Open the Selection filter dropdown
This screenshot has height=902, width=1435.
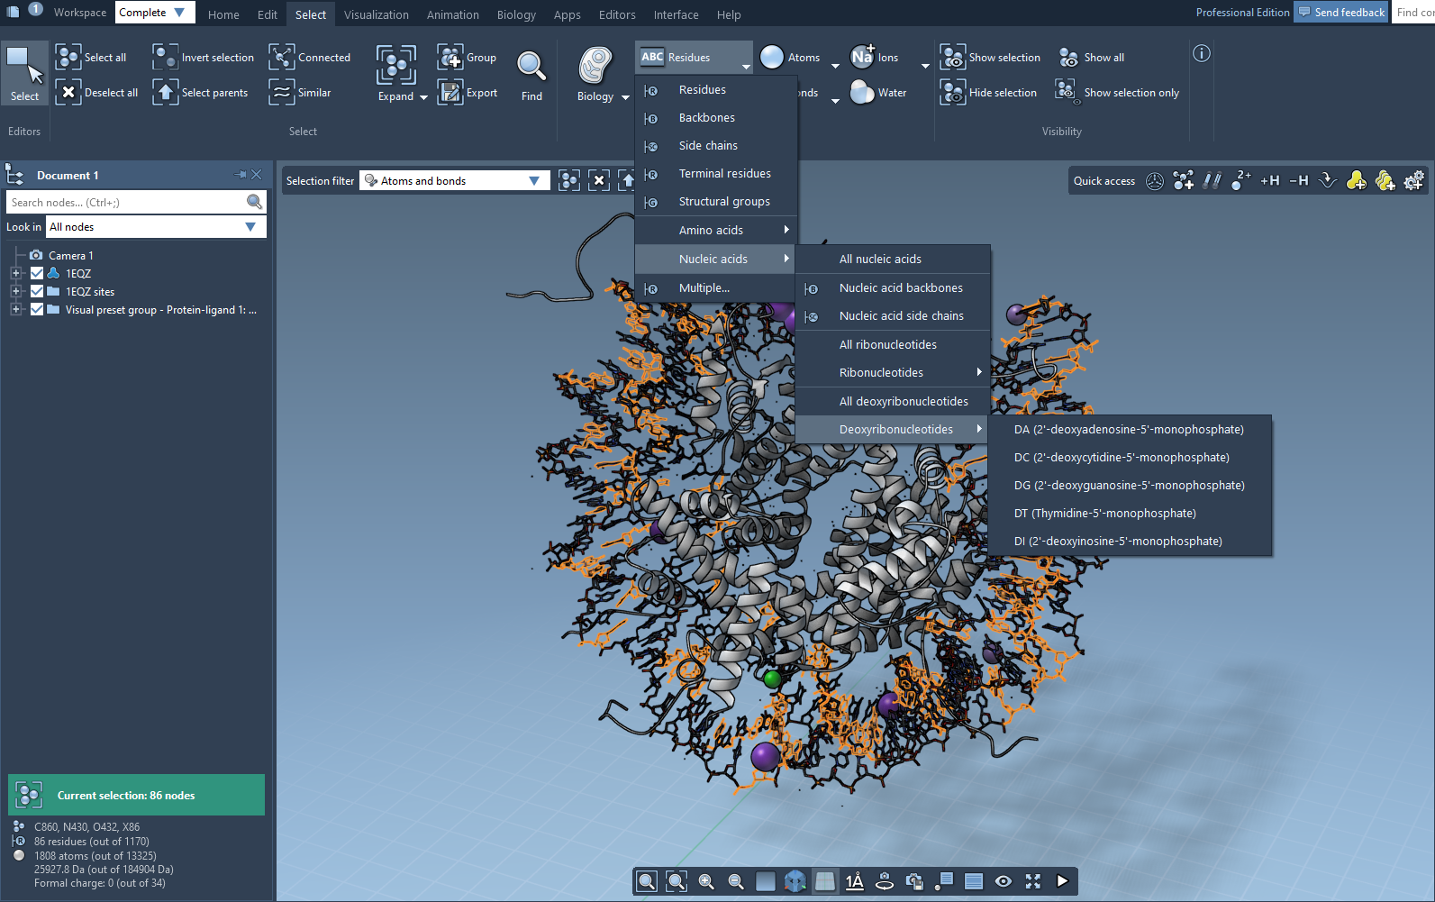pos(533,181)
